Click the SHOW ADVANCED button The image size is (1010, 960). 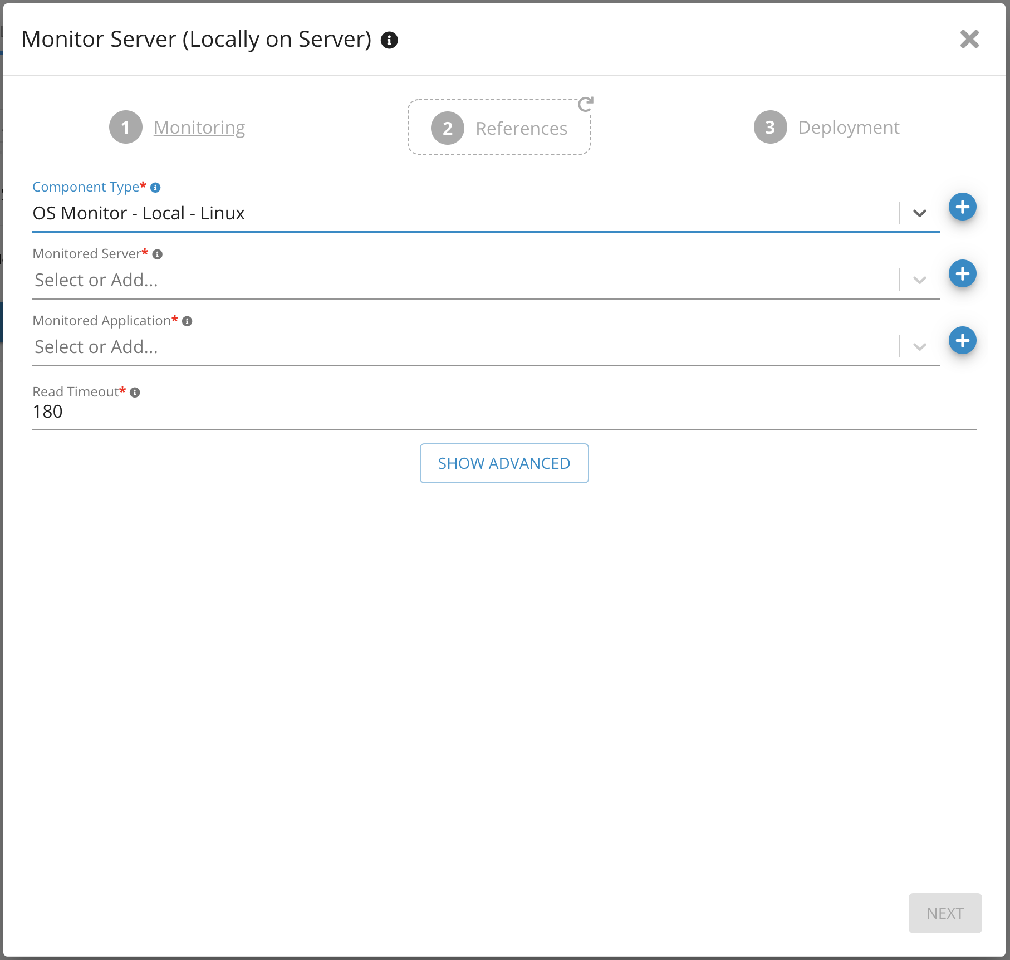pos(504,463)
